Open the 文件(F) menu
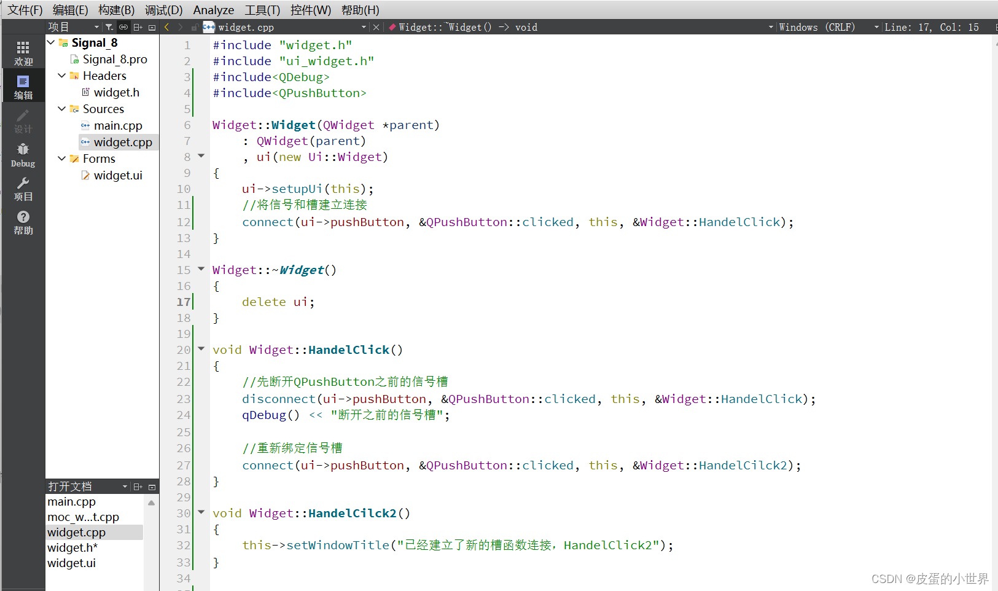The width and height of the screenshot is (998, 591). point(25,10)
